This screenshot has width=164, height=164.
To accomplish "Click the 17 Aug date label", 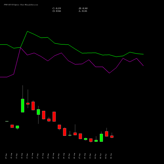I will pyautogui.click(x=38, y=156).
